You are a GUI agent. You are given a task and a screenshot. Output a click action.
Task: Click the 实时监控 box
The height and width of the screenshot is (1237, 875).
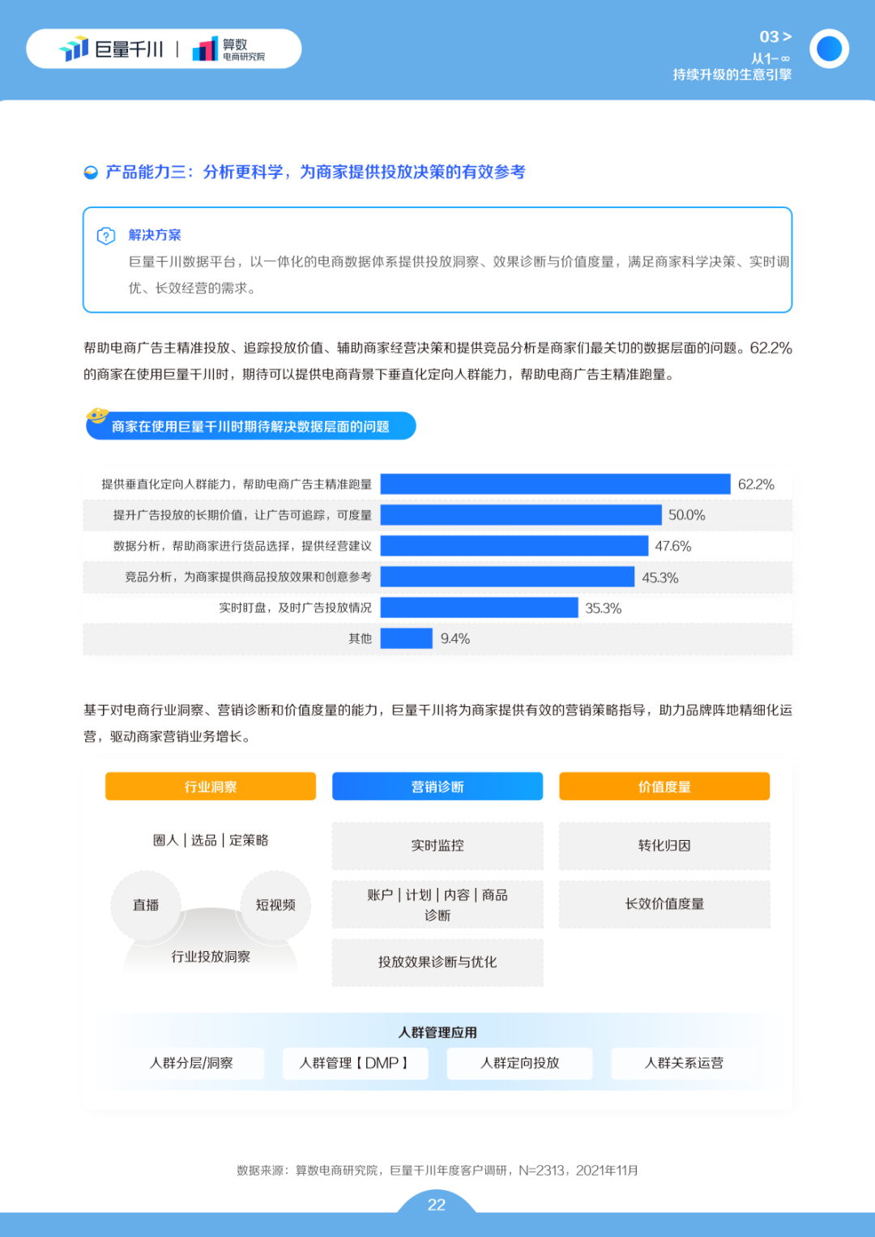tap(437, 846)
